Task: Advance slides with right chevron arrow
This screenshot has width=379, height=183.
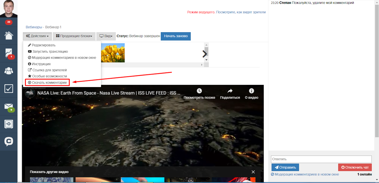Action: tap(205, 54)
